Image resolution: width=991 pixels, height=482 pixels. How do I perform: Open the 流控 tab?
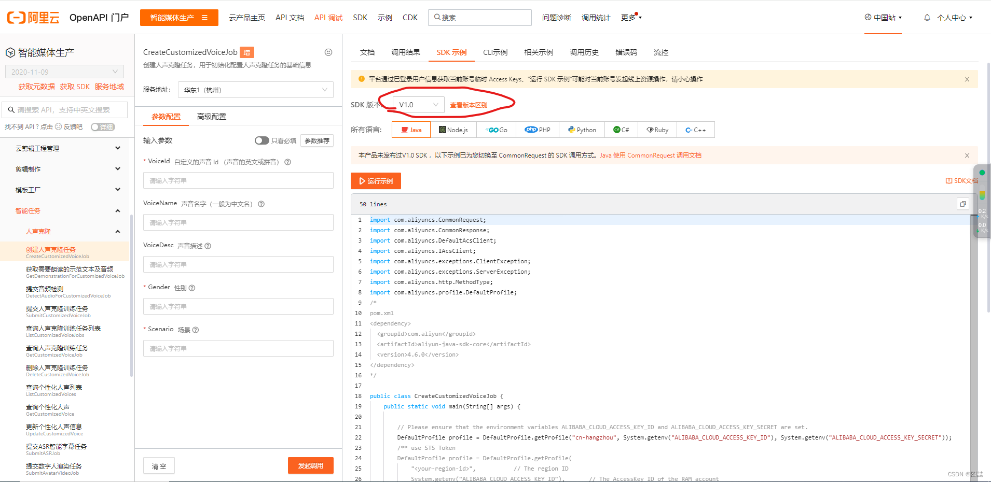pyautogui.click(x=661, y=52)
